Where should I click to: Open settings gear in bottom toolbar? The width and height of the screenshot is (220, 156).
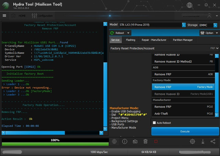192,142
